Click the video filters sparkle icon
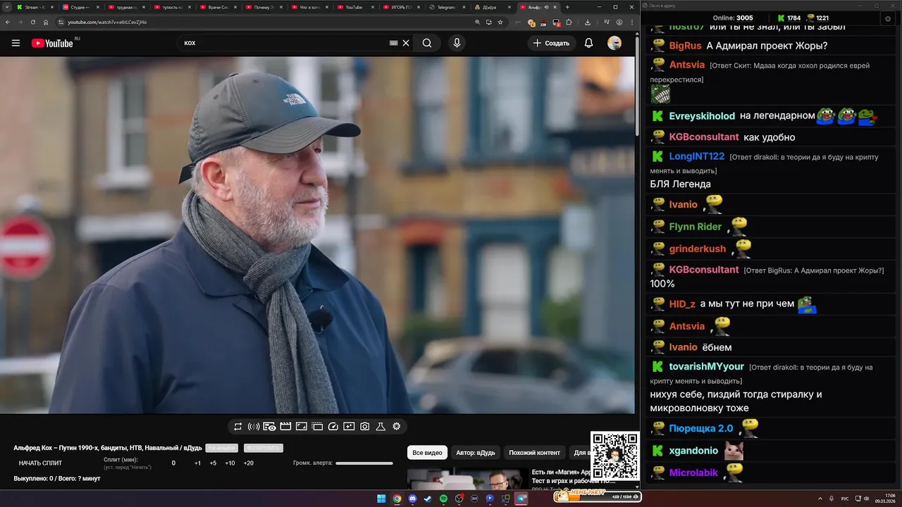902x507 pixels. coord(349,427)
